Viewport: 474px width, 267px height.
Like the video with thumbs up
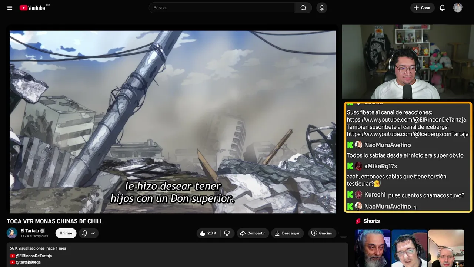[x=208, y=233]
